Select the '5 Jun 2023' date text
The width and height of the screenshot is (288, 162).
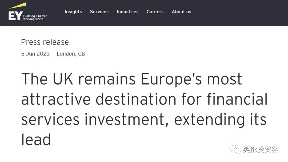point(35,54)
